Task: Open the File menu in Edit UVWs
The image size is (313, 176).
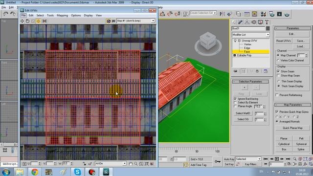Action: [x=23, y=15]
